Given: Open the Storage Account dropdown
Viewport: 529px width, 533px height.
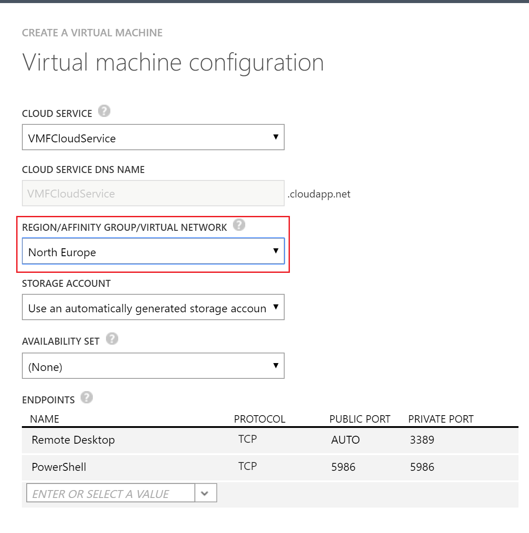Looking at the screenshot, I should (x=153, y=307).
